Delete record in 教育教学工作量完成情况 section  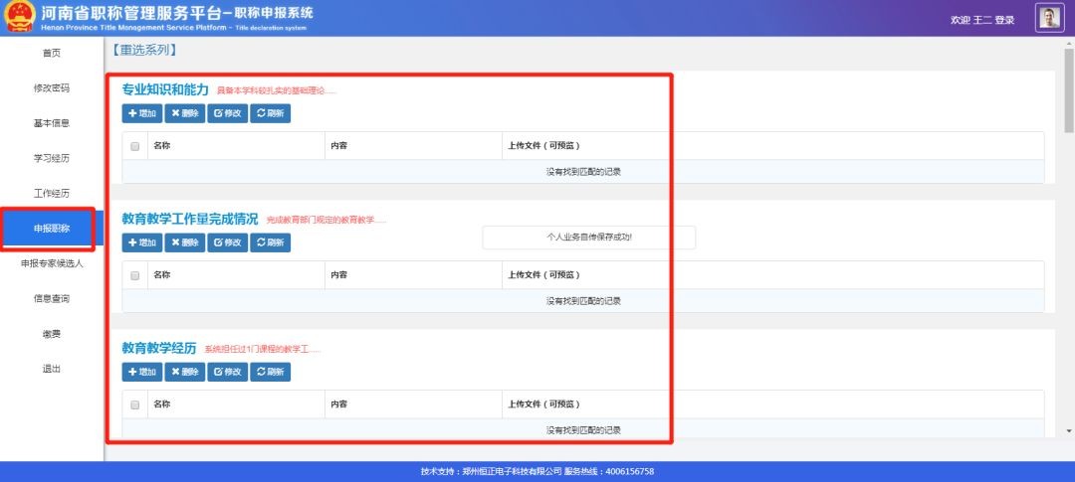[x=184, y=242]
